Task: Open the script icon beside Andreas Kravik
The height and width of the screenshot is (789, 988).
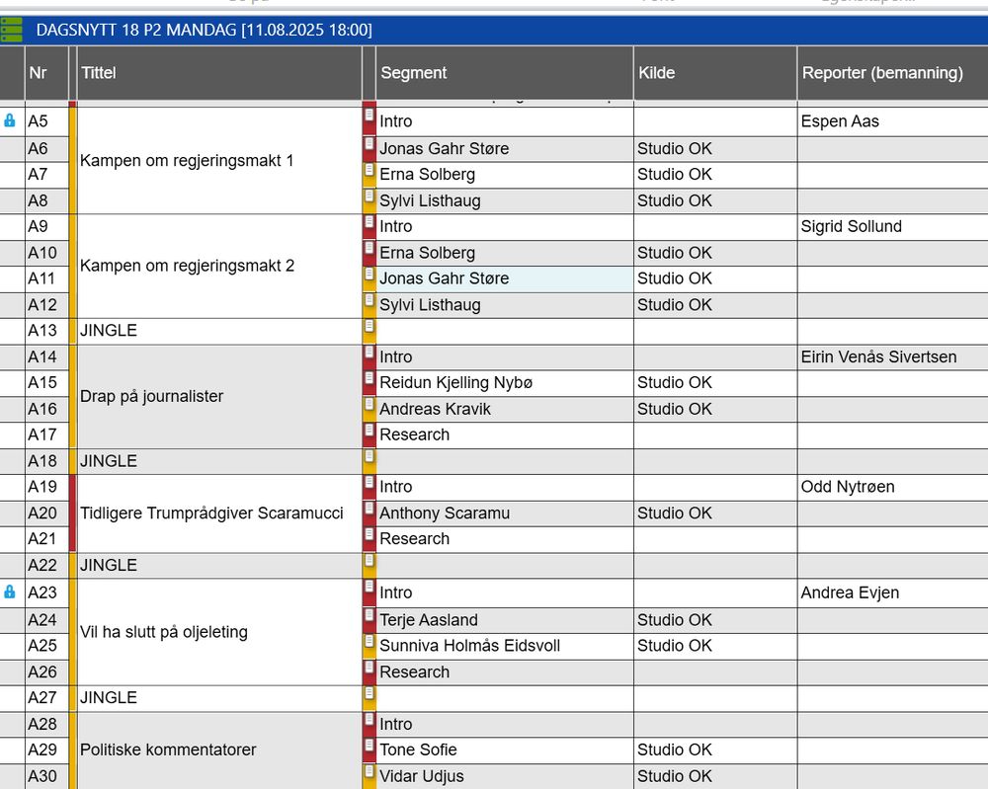Action: point(370,404)
